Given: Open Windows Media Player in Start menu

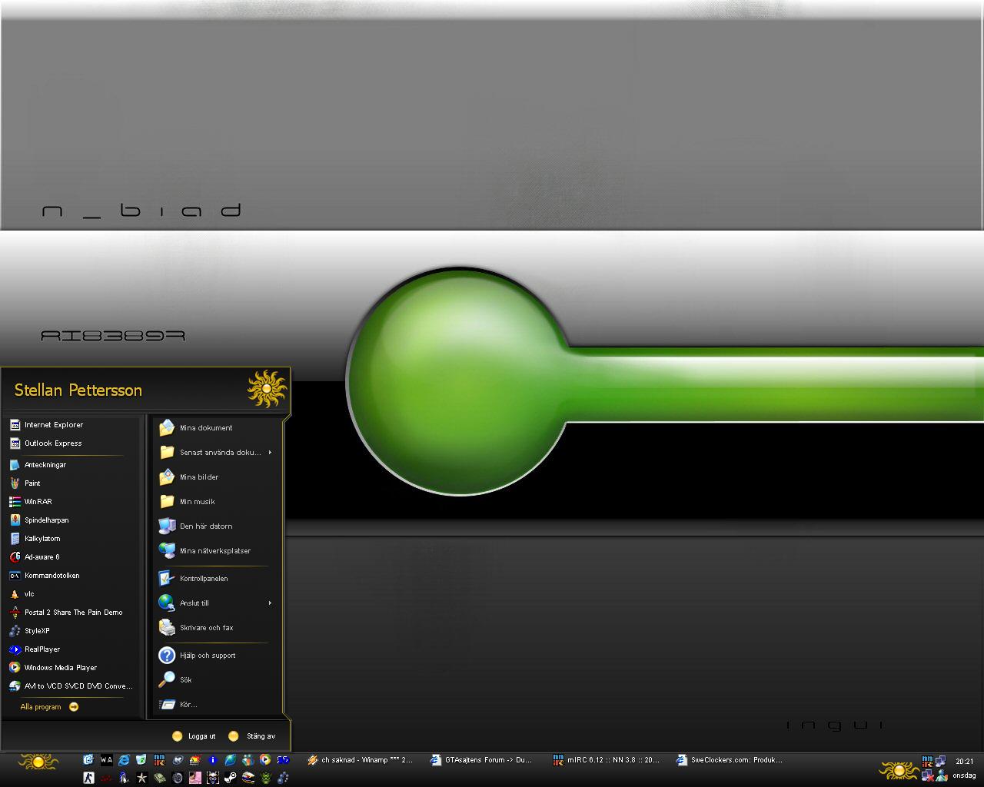Looking at the screenshot, I should [x=60, y=668].
